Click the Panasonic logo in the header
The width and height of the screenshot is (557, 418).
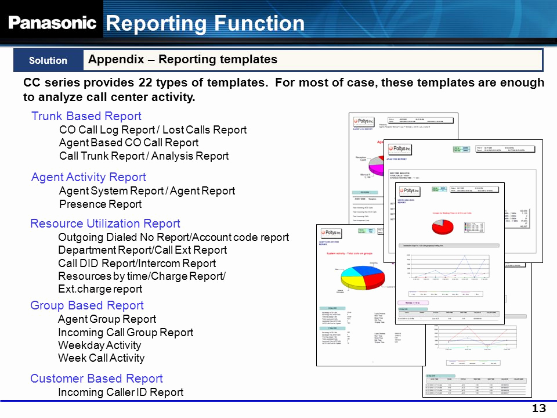[52, 23]
